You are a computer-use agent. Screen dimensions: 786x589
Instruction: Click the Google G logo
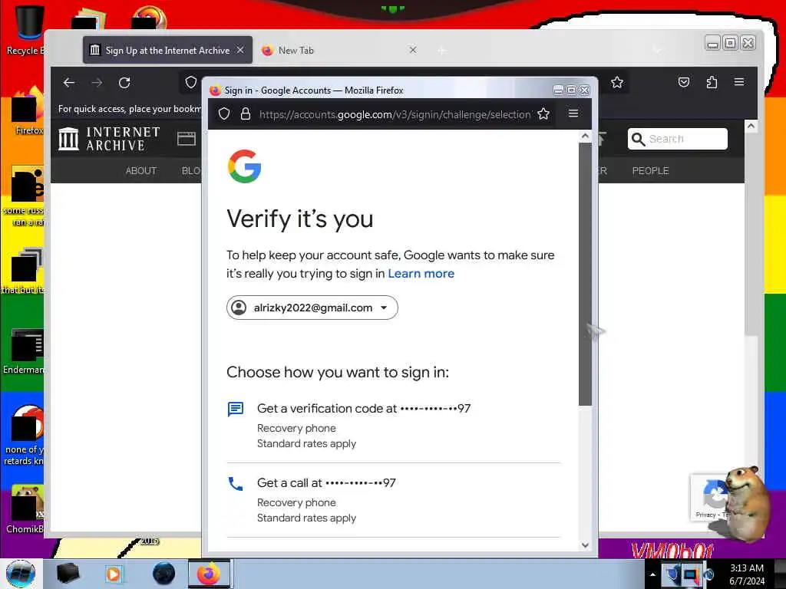245,166
